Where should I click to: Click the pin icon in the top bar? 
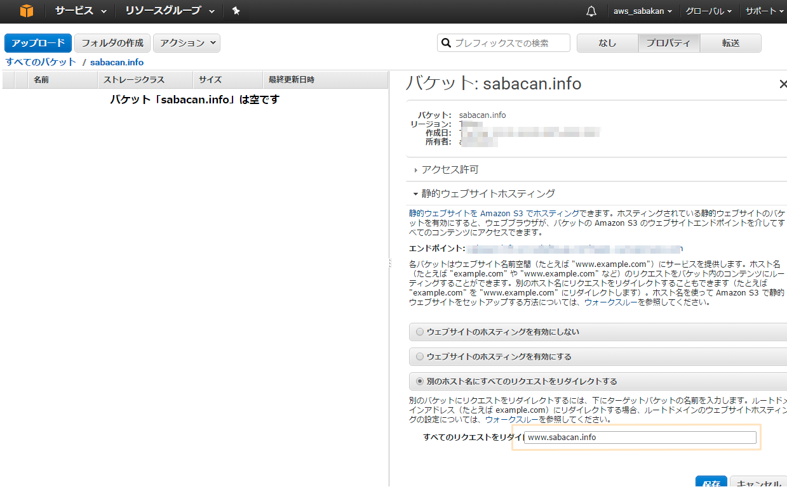pyautogui.click(x=236, y=11)
